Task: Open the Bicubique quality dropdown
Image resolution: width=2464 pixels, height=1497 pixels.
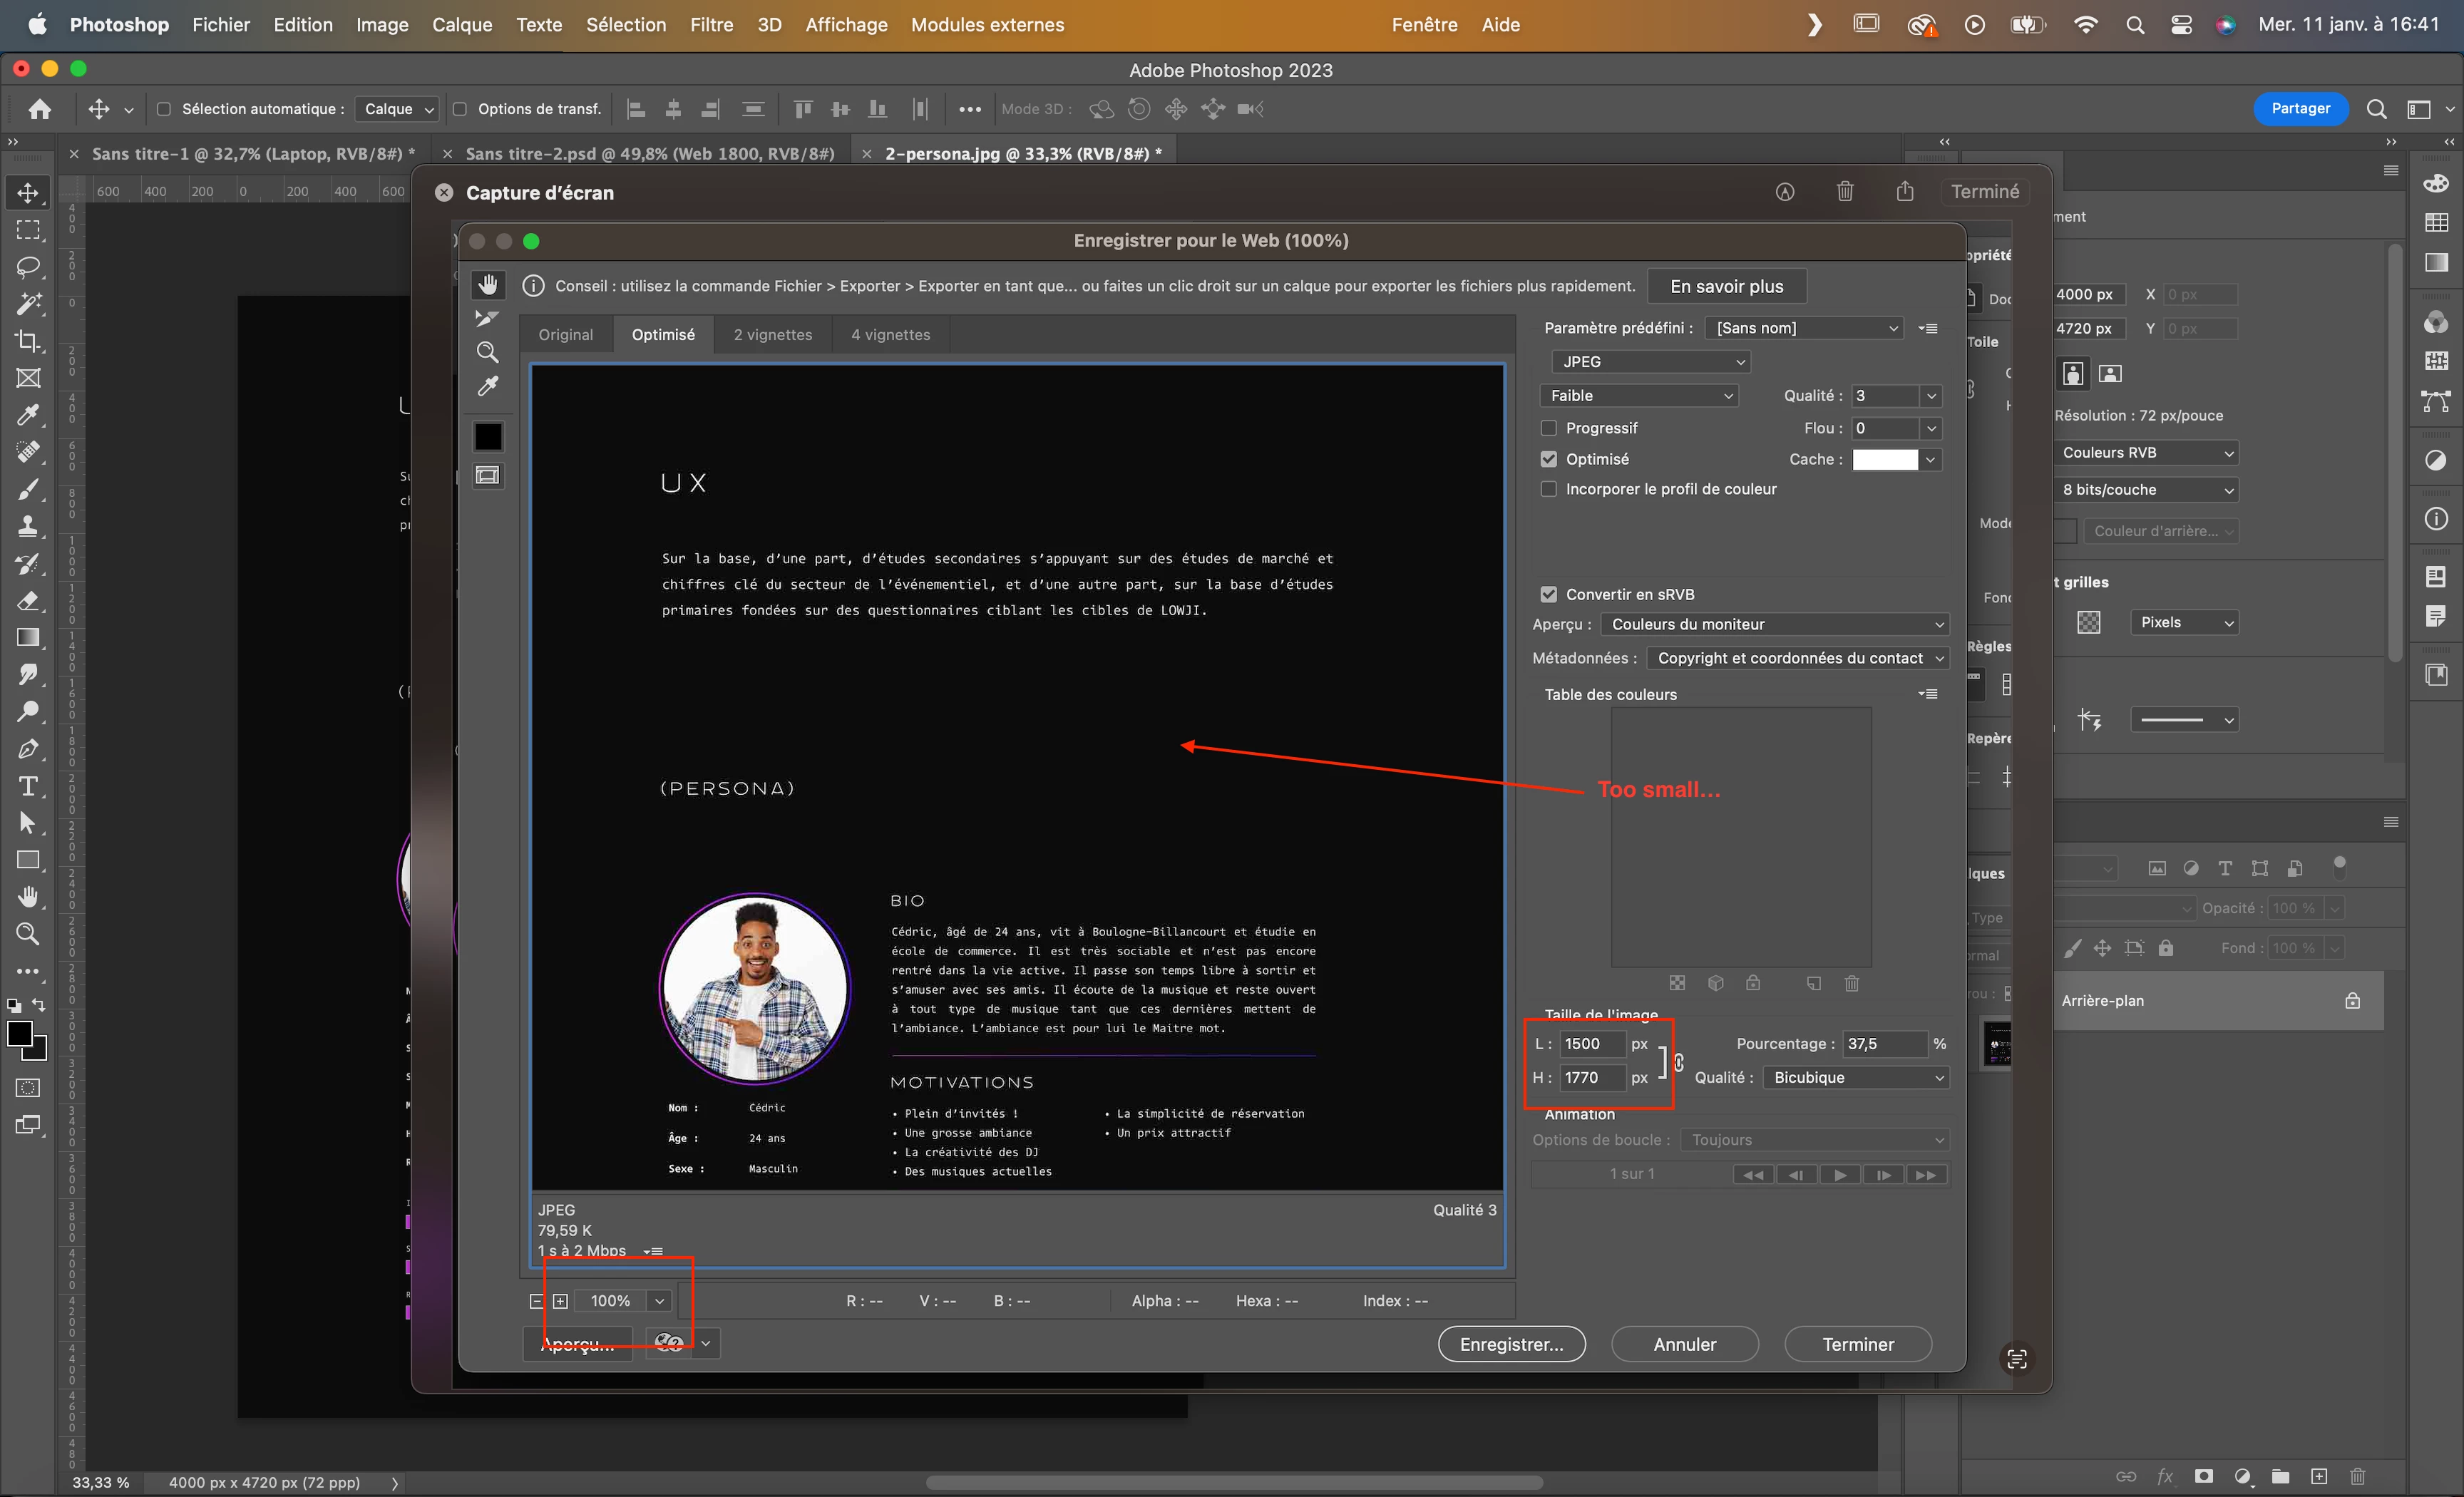Action: (1856, 1077)
